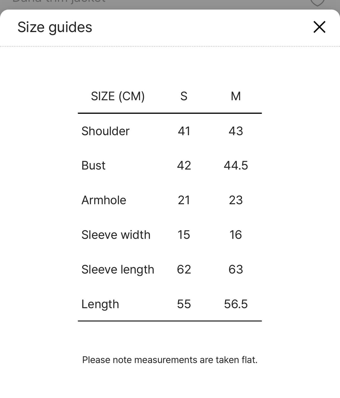The width and height of the screenshot is (340, 398).
Task: Tap the wishlist heart icon behind the panel
Action: (317, 2)
